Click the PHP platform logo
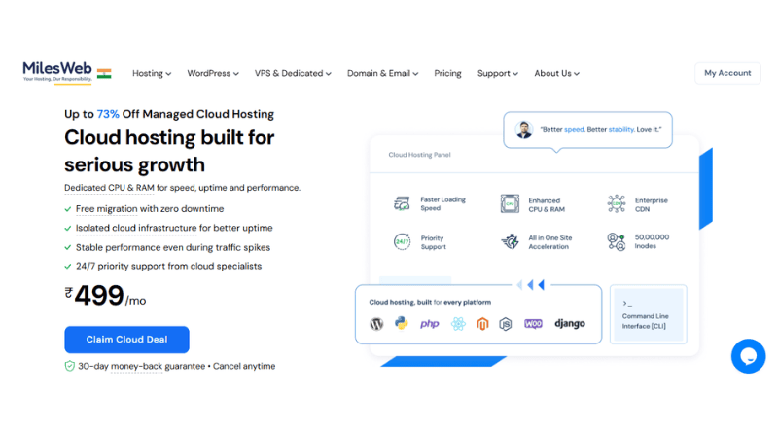 tap(429, 324)
